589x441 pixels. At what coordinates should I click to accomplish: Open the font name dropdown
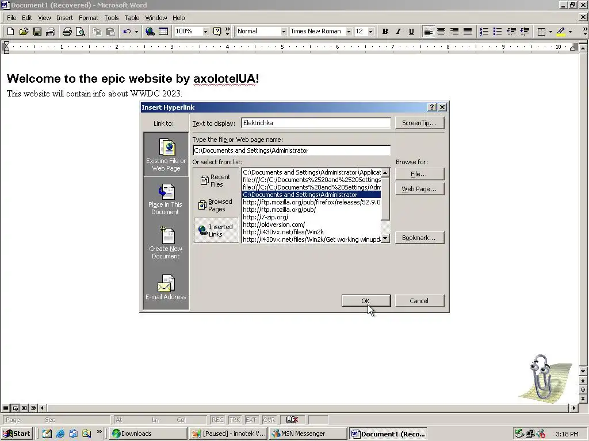(x=349, y=32)
